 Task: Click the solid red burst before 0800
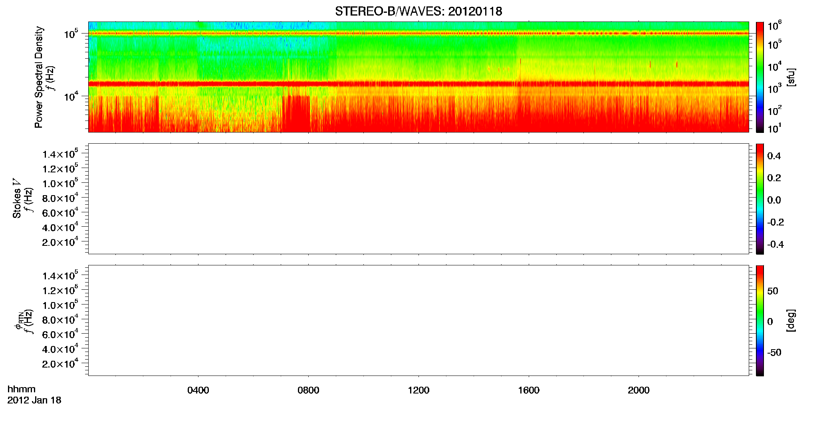click(x=296, y=114)
